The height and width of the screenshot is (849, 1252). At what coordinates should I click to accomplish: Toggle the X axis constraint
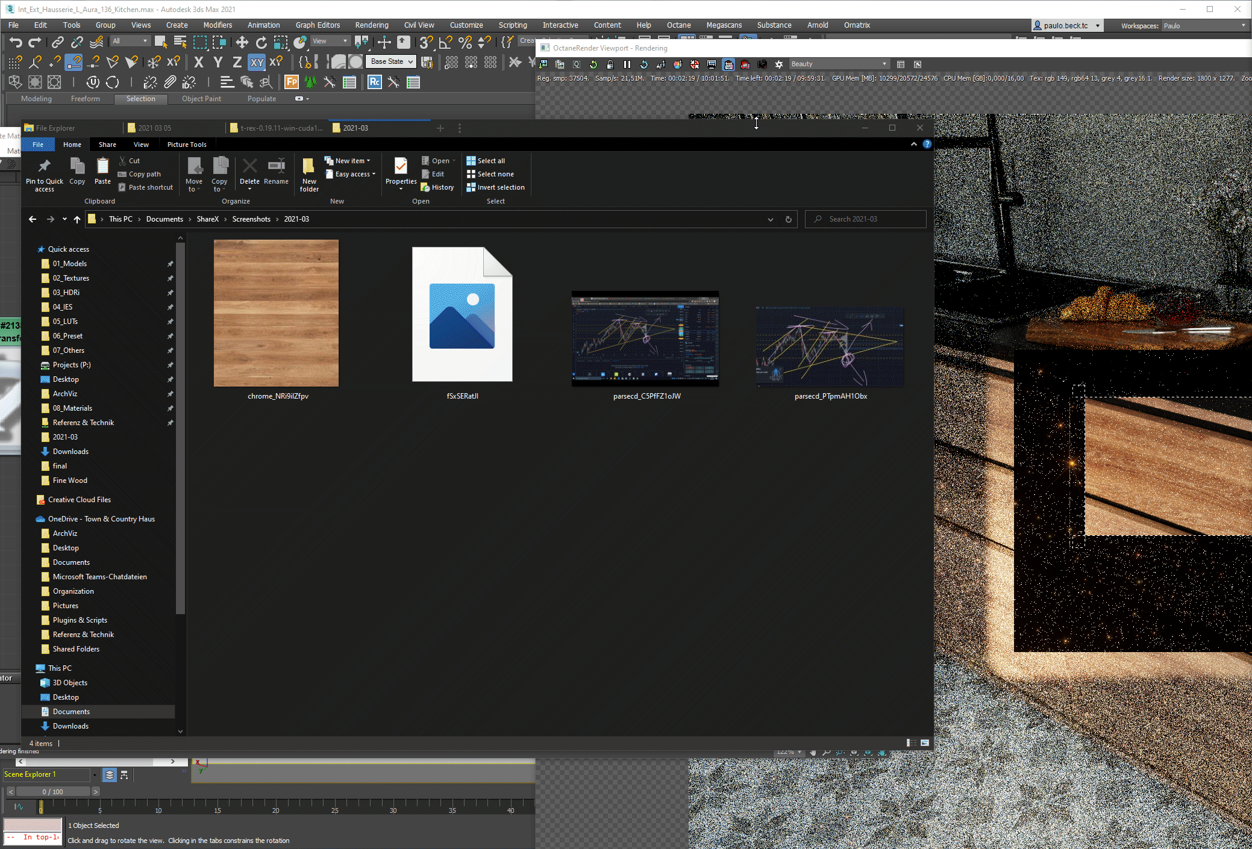pos(199,62)
